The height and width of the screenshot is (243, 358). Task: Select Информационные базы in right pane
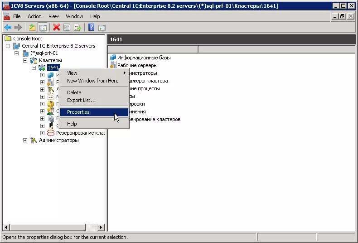point(144,58)
